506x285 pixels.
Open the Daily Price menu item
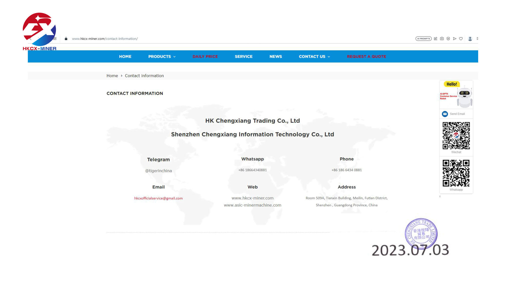(x=205, y=56)
